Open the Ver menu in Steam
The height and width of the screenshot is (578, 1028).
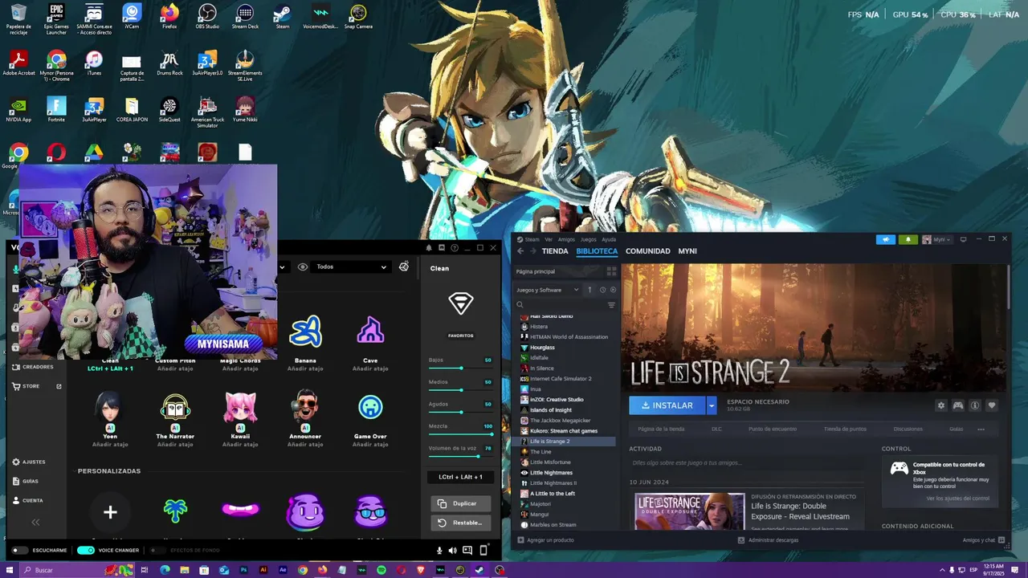click(x=549, y=239)
